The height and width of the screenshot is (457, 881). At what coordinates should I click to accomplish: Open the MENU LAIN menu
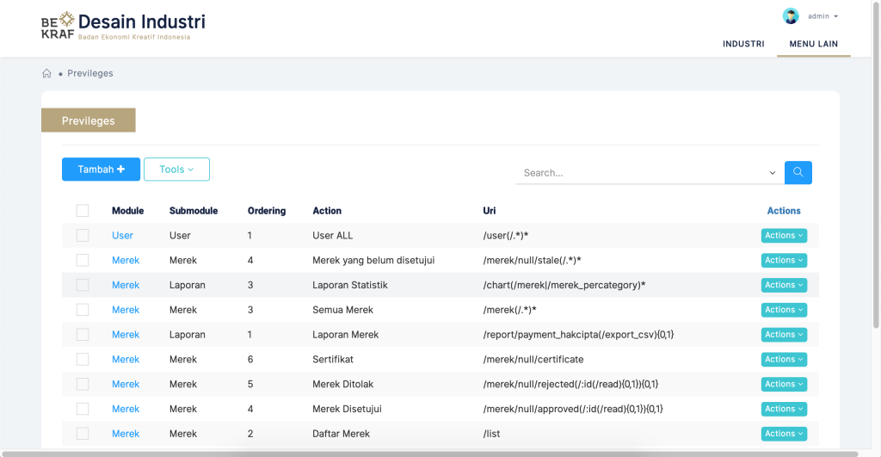[814, 44]
